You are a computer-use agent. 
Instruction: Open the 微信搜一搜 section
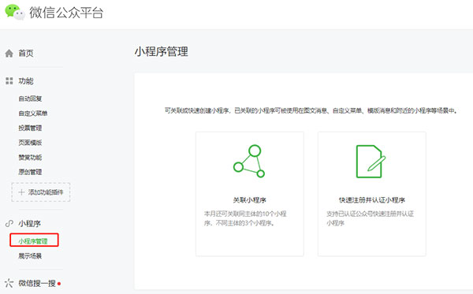[x=37, y=283]
